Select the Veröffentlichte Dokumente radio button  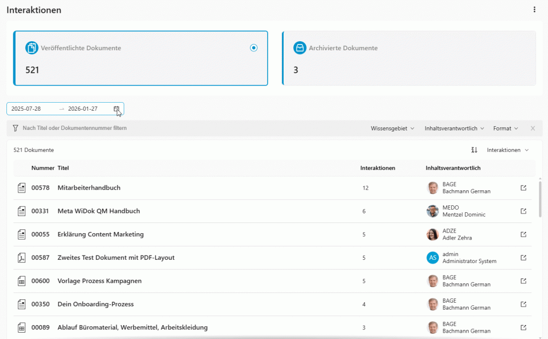click(254, 48)
